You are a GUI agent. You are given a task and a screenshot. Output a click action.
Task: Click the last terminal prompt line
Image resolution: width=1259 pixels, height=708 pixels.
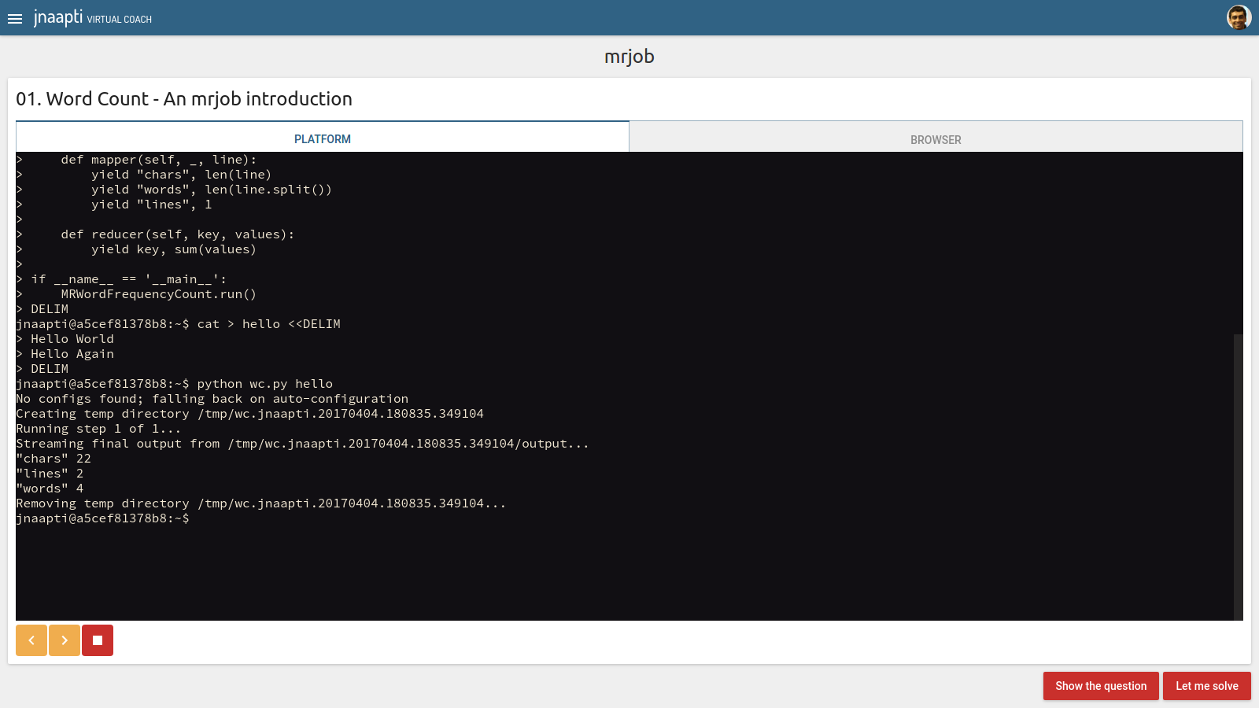[x=102, y=518]
